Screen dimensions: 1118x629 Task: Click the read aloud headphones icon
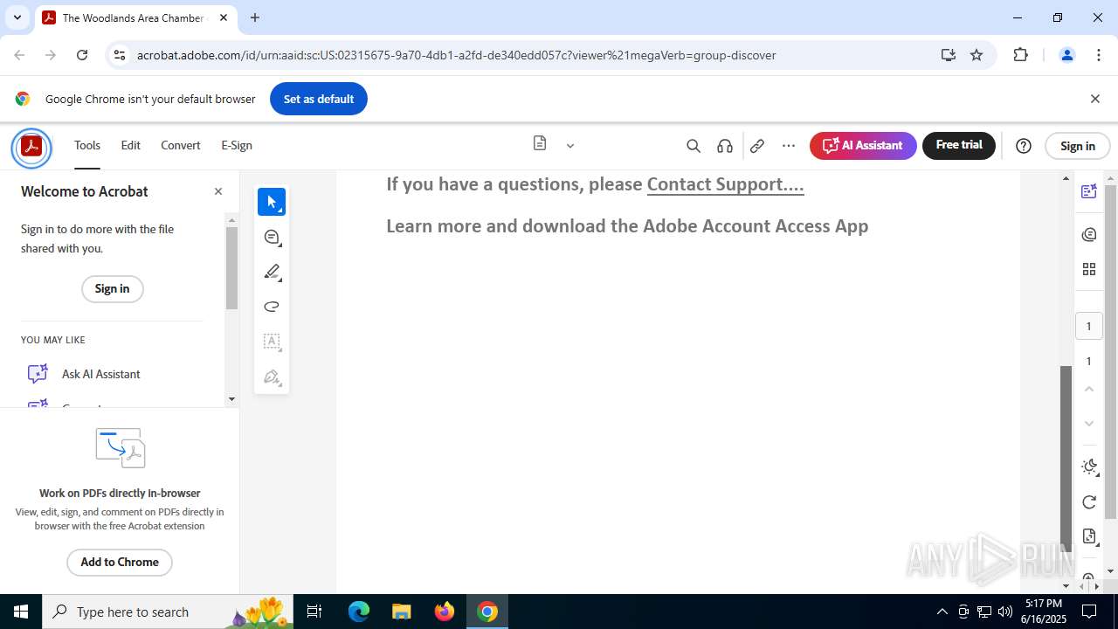tap(725, 146)
